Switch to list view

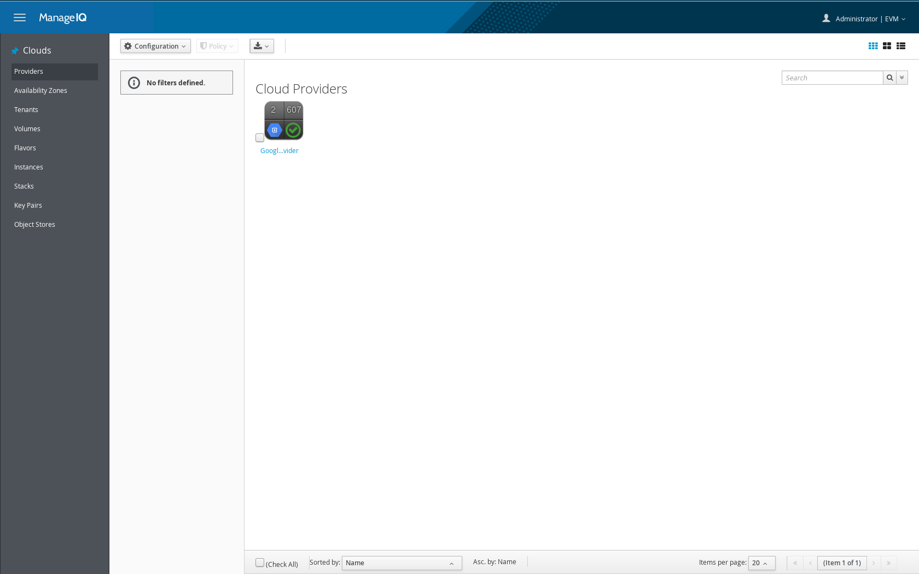click(x=901, y=46)
